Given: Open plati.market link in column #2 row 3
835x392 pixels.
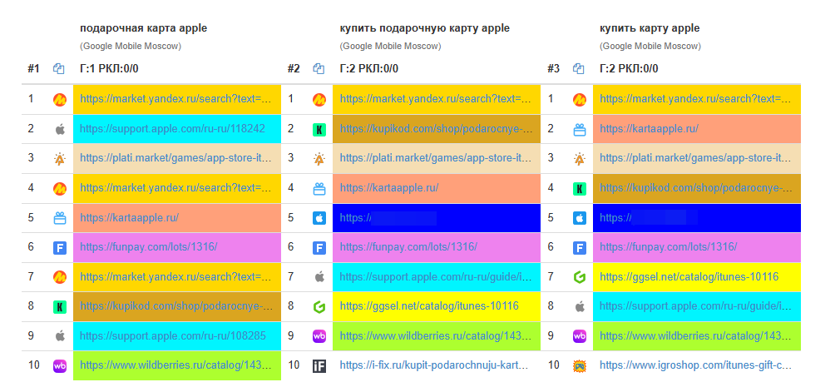Looking at the screenshot, I should [x=436, y=158].
